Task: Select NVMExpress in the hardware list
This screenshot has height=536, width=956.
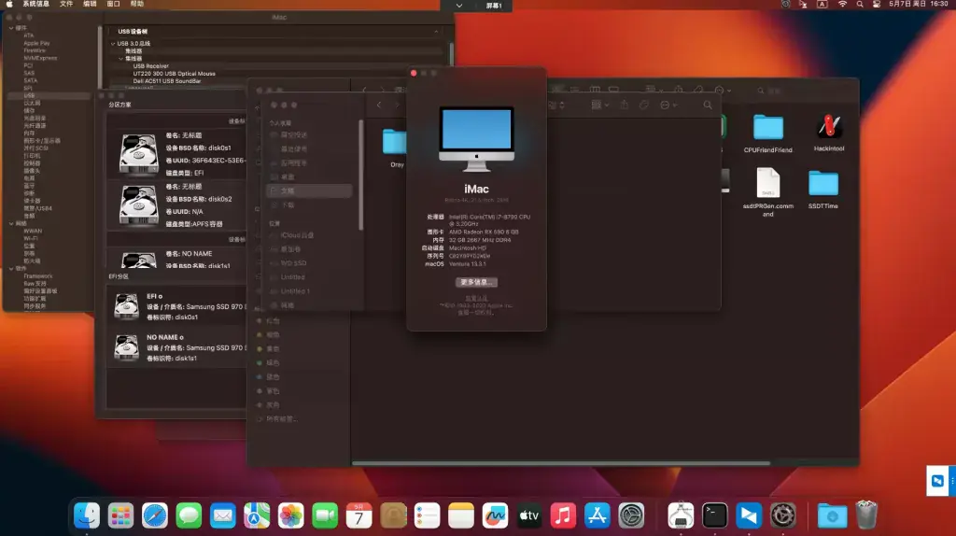Action: (x=40, y=58)
